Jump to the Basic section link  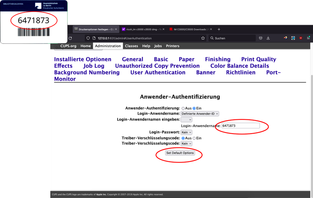coord(161,59)
